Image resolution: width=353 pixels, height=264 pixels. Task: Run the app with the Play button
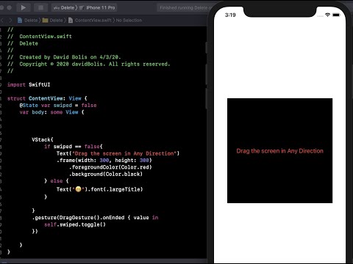pos(24,8)
